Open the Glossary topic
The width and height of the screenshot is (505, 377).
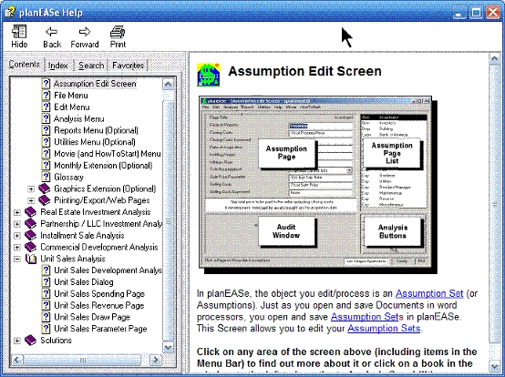pyautogui.click(x=68, y=177)
